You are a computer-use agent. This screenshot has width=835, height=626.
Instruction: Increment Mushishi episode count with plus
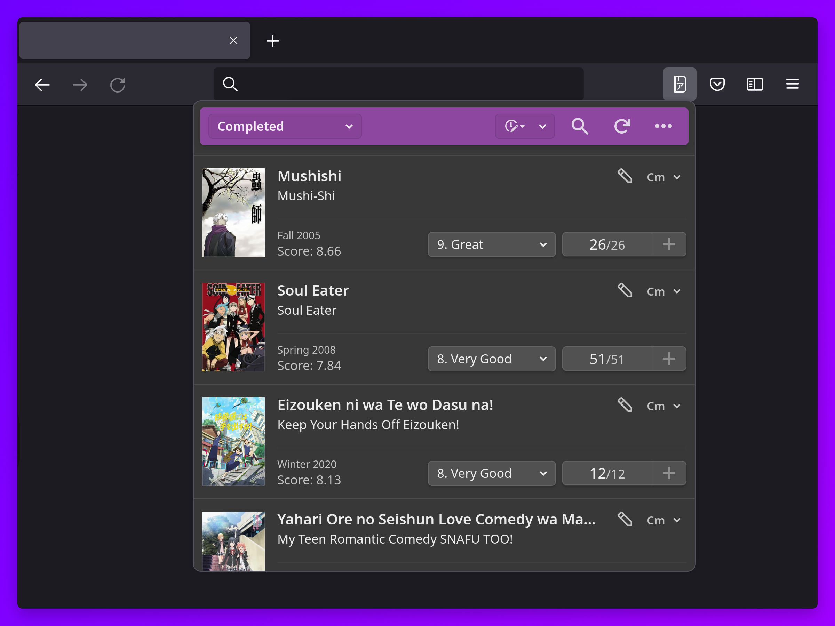click(x=669, y=244)
